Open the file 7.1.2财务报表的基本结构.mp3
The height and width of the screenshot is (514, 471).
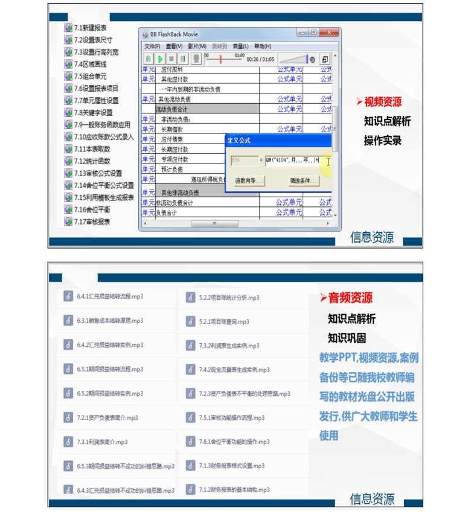click(234, 490)
